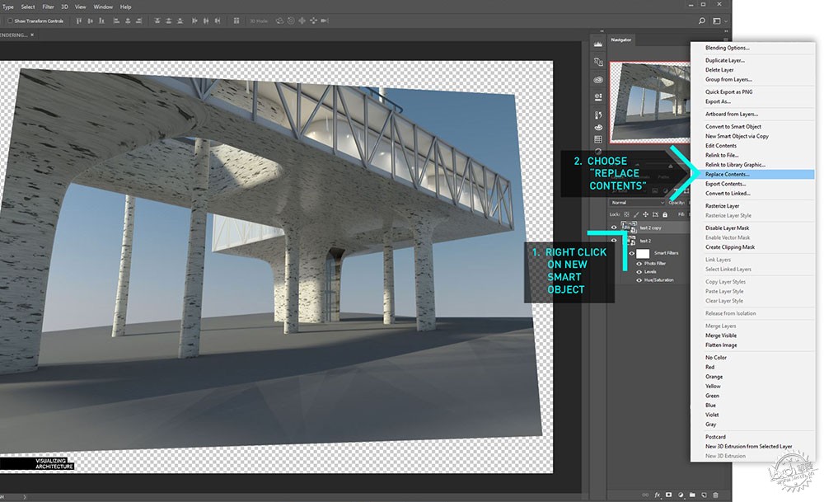Image resolution: width=824 pixels, height=502 pixels.
Task: Toggle Lock transparent pixels icon
Action: pyautogui.click(x=626, y=214)
